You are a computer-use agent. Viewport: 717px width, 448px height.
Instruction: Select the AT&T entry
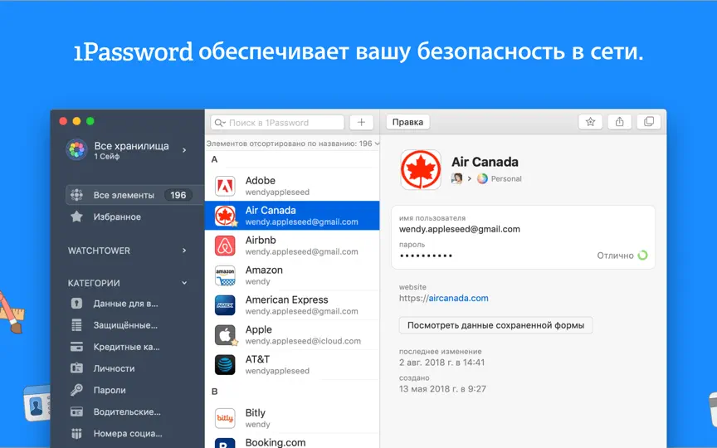click(x=292, y=365)
